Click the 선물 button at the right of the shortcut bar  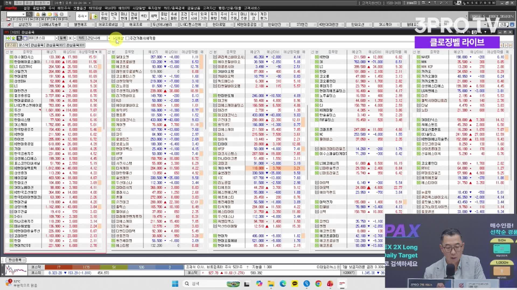pyautogui.click(x=503, y=24)
